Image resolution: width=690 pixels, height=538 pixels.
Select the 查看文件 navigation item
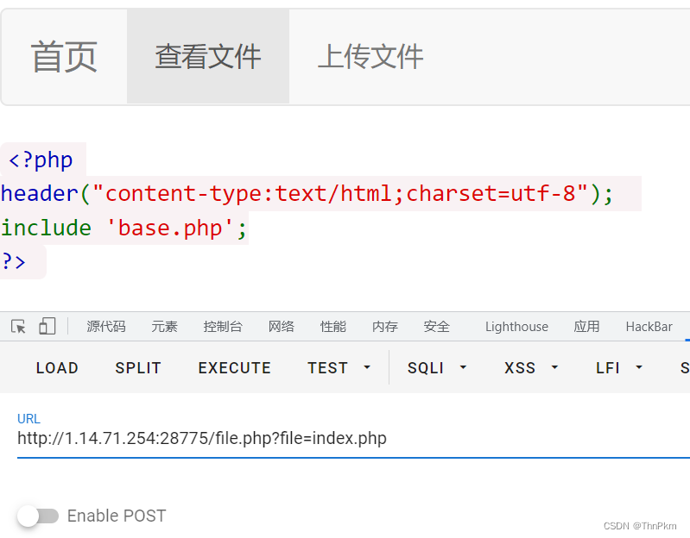[x=208, y=57]
